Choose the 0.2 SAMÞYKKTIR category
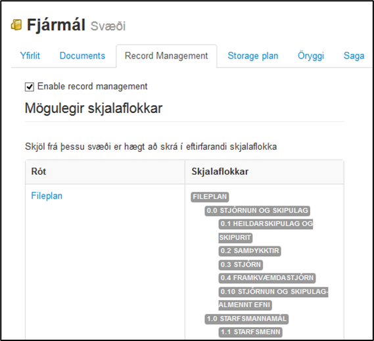 250,251
